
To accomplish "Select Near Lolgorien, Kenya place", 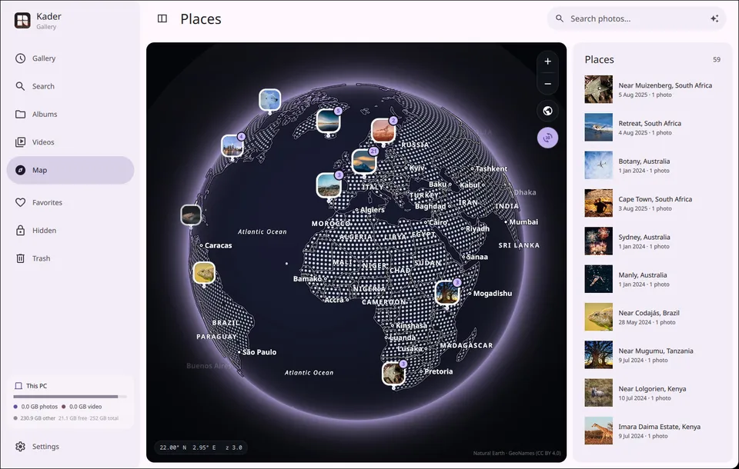I will click(x=652, y=393).
